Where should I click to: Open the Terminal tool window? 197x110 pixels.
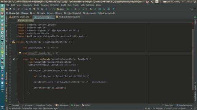tap(14, 105)
